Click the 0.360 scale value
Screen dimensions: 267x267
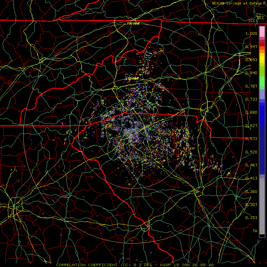coord(251,191)
